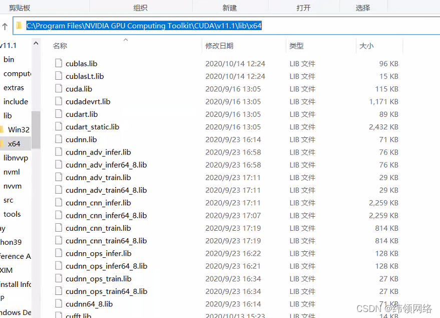Image resolution: width=440 pixels, height=318 pixels.
Task: Select the bin folder in navigation tree
Action: coord(9,59)
